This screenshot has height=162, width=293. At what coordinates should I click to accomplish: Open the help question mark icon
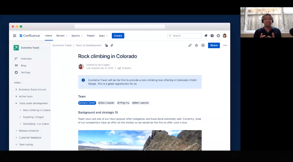point(212,36)
